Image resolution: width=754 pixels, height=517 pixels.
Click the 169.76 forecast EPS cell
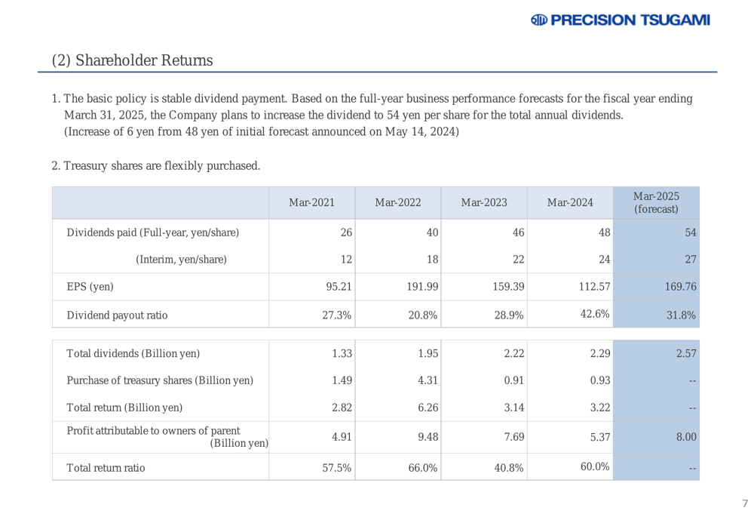coord(681,287)
